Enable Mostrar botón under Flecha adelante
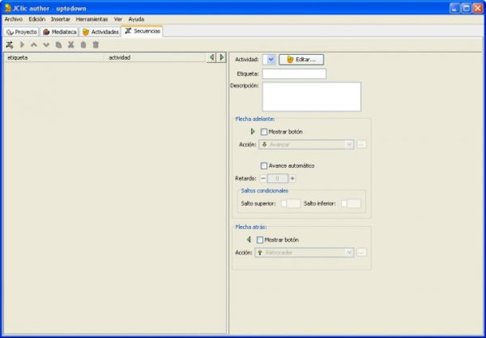The height and width of the screenshot is (338, 486). point(264,132)
